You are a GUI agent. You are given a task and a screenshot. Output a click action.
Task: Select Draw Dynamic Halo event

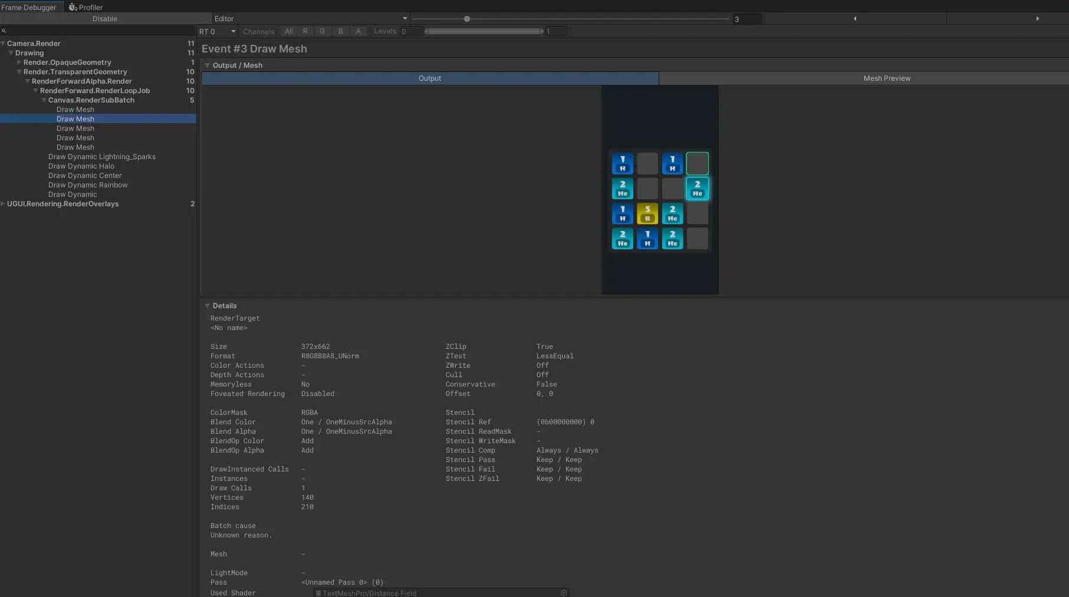tap(81, 166)
